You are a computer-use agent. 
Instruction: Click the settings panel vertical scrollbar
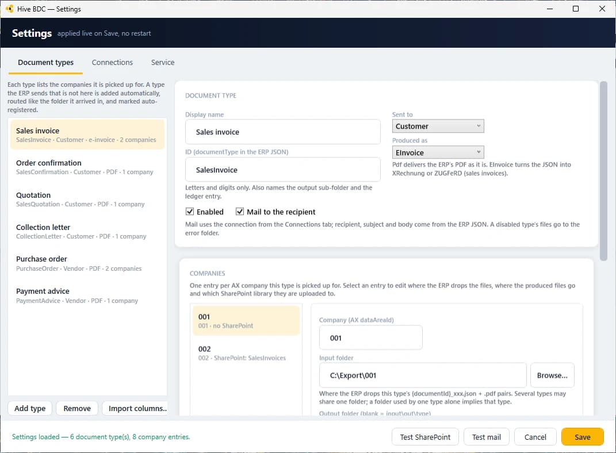point(603,171)
